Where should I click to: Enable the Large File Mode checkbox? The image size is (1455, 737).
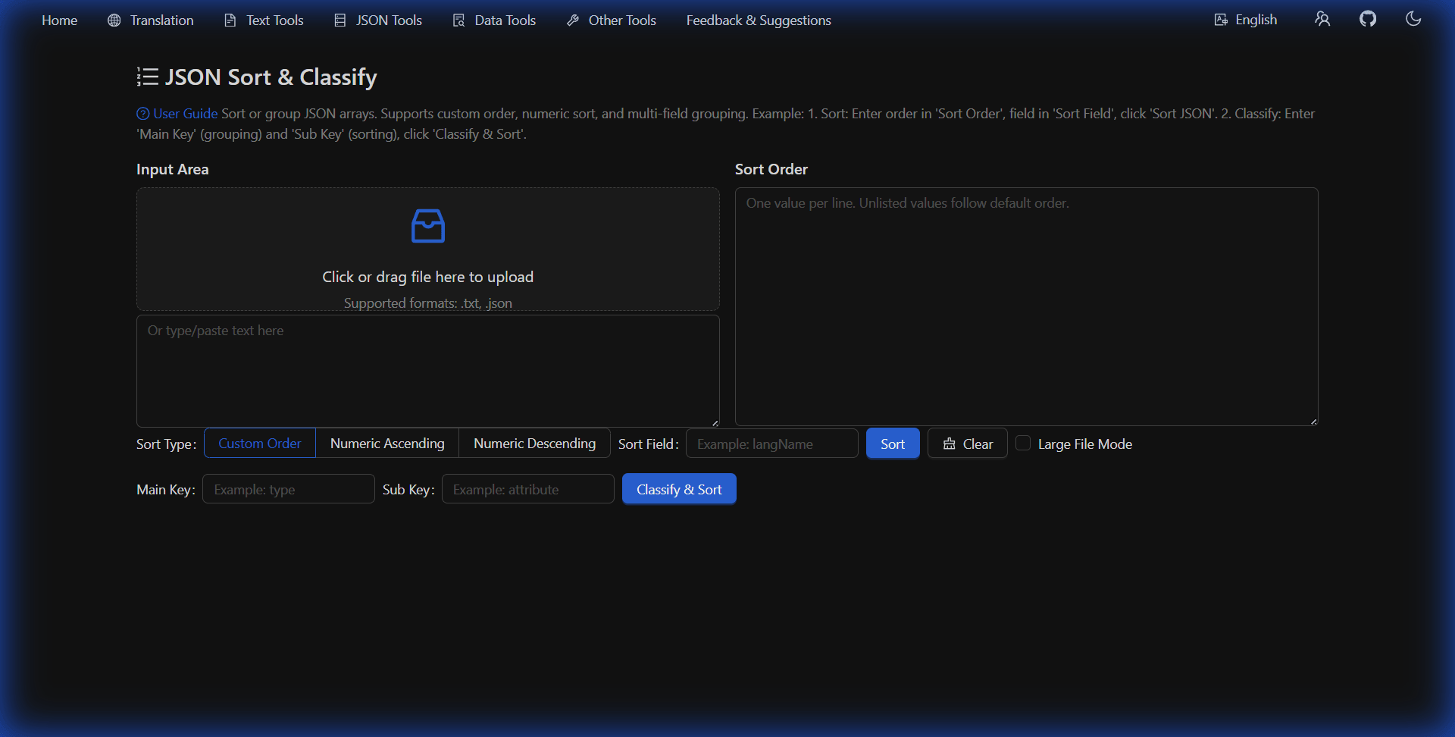coord(1024,442)
